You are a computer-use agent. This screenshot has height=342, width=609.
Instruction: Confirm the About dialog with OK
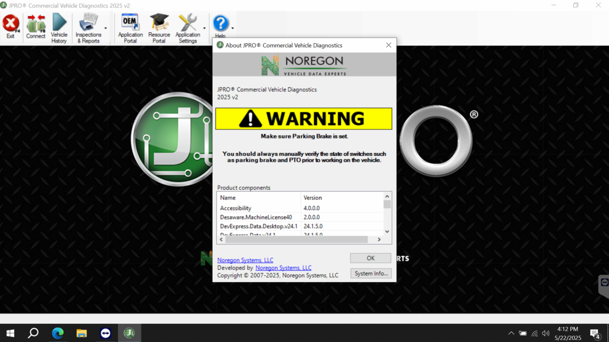(370, 258)
